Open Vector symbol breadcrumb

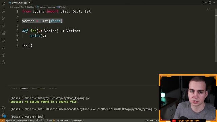click(x=62, y=7)
